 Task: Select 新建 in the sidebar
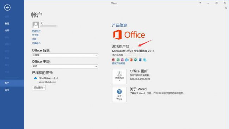7,24
